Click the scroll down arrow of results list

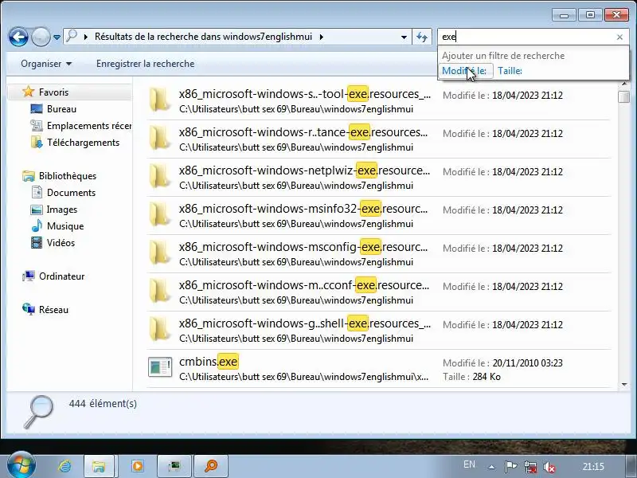[x=624, y=385]
